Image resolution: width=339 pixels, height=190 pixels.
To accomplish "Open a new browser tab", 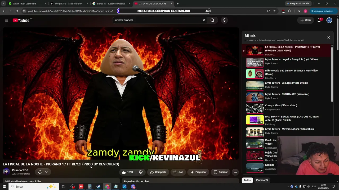I will tap(177, 4).
